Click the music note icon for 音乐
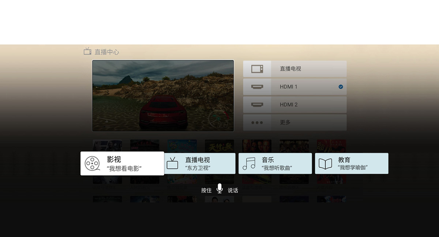The width and height of the screenshot is (439, 237). tap(249, 164)
